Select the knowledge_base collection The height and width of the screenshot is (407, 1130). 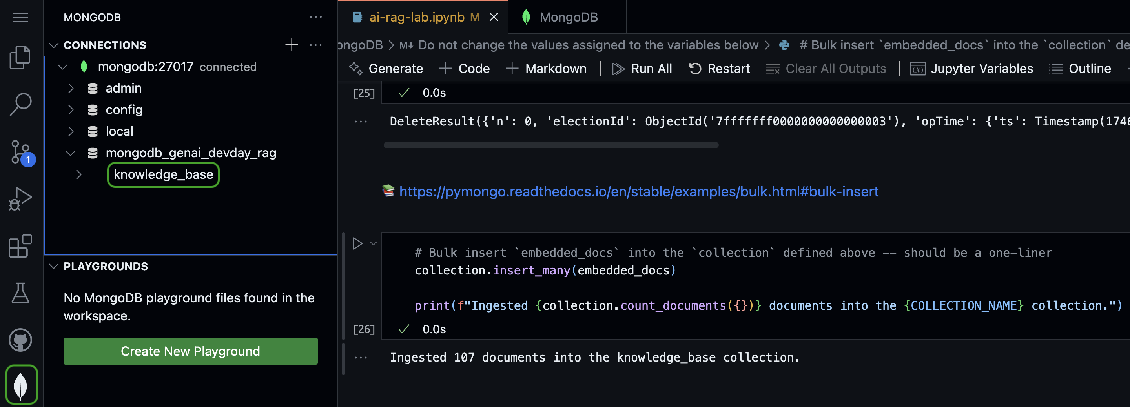click(163, 174)
